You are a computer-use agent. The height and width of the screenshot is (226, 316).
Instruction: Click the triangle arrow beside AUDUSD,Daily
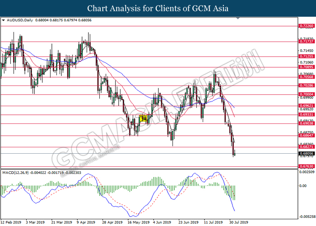coord(4,20)
